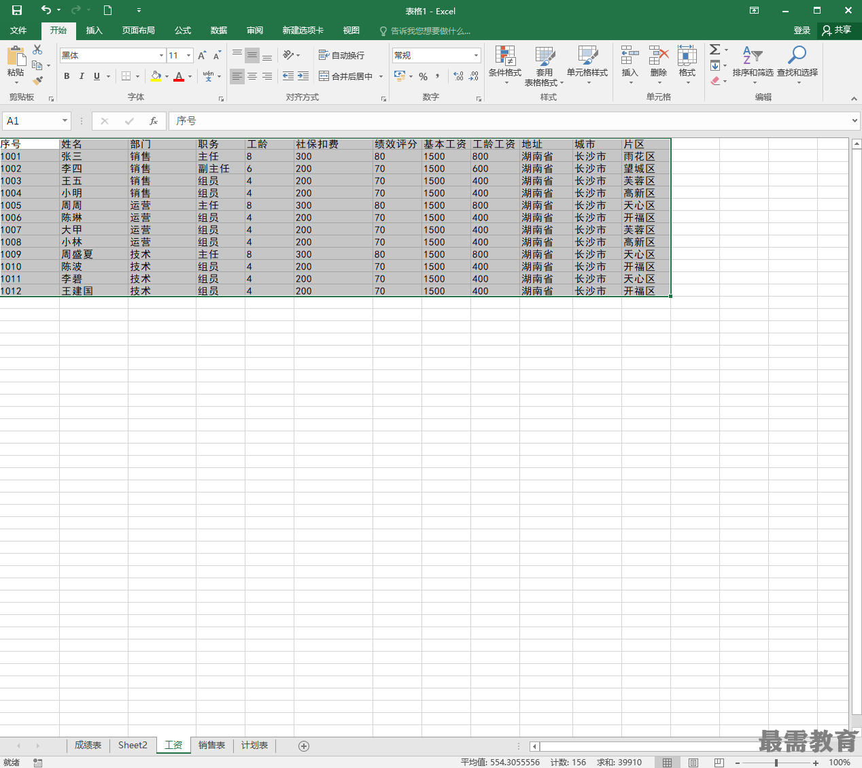This screenshot has width=862, height=768.
Task: Click the Undo arrow icon
Action: click(46, 10)
